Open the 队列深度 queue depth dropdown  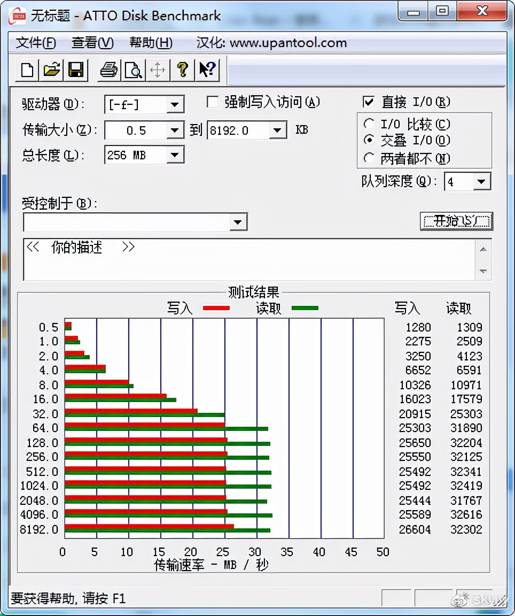click(x=483, y=182)
